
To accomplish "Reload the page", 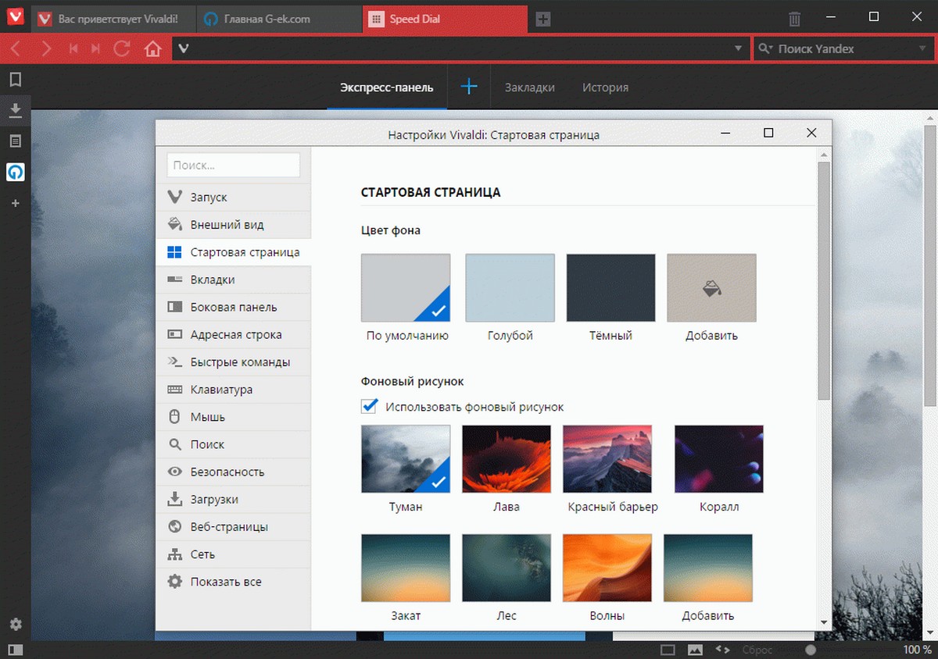I will (x=121, y=49).
